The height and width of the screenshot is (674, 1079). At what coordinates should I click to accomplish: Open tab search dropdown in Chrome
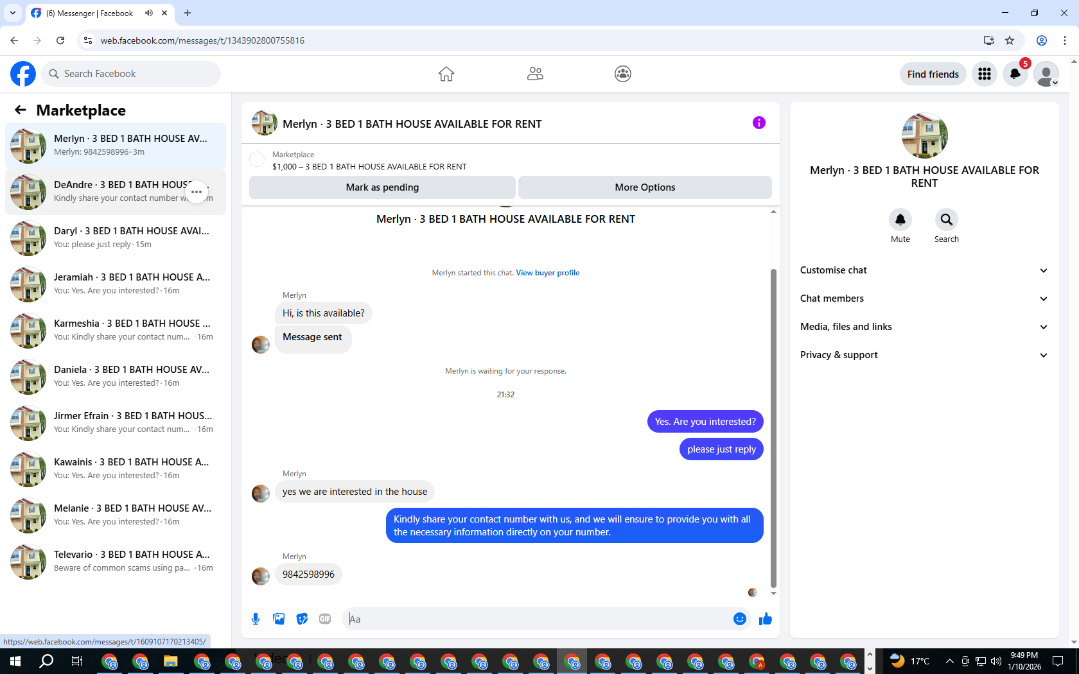tap(12, 13)
